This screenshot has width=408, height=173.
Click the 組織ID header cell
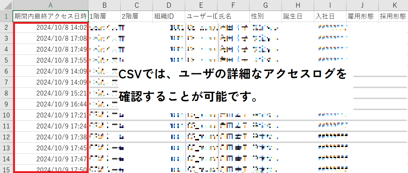pyautogui.click(x=169, y=16)
